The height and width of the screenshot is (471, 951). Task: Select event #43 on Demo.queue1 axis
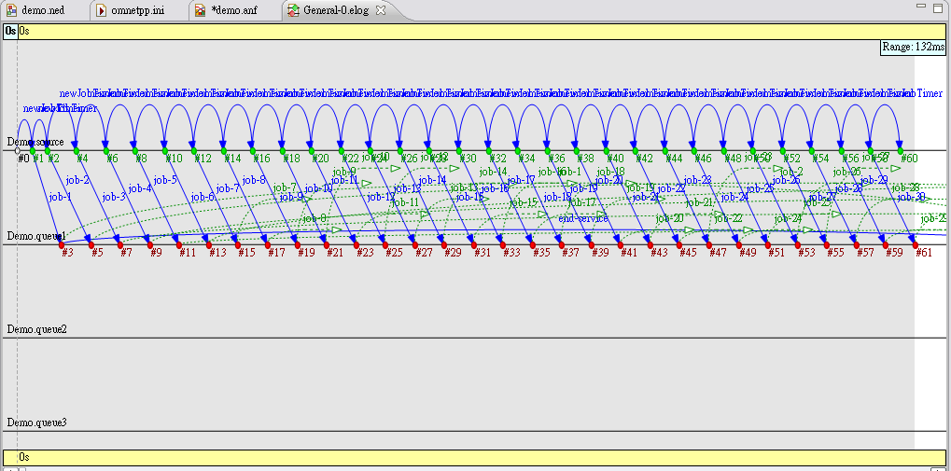click(650, 245)
